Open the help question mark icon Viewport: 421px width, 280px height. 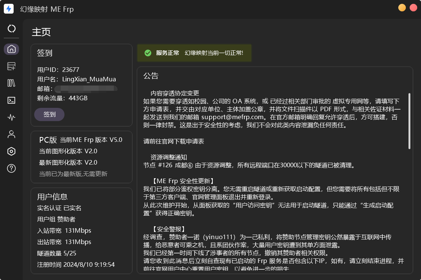(11, 169)
